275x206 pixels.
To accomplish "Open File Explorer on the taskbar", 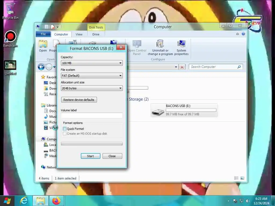I will pyautogui.click(x=41, y=201).
